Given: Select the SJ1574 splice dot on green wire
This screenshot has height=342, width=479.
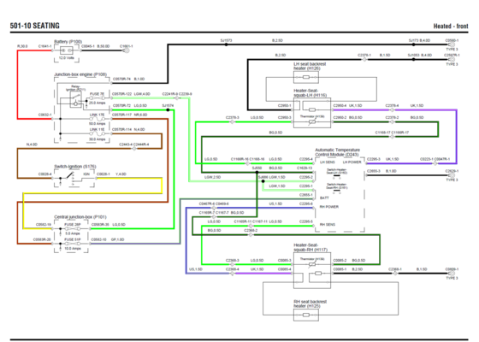Looking at the screenshot, I should coord(168,110).
